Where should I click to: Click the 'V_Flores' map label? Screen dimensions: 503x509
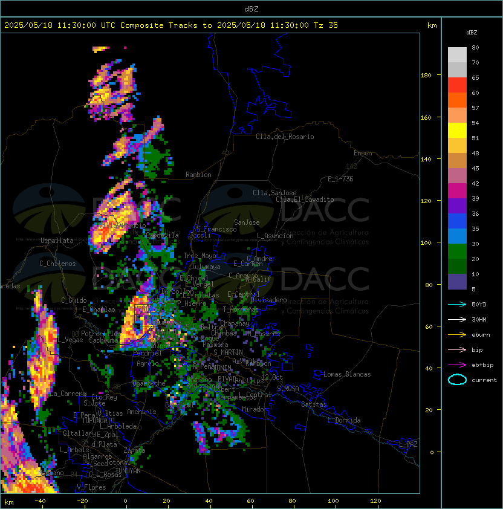91,487
